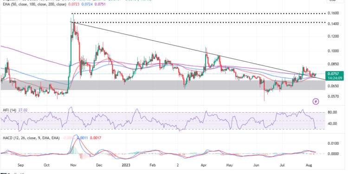
Task: Click the Dec label on time axis
Action: point(99,165)
